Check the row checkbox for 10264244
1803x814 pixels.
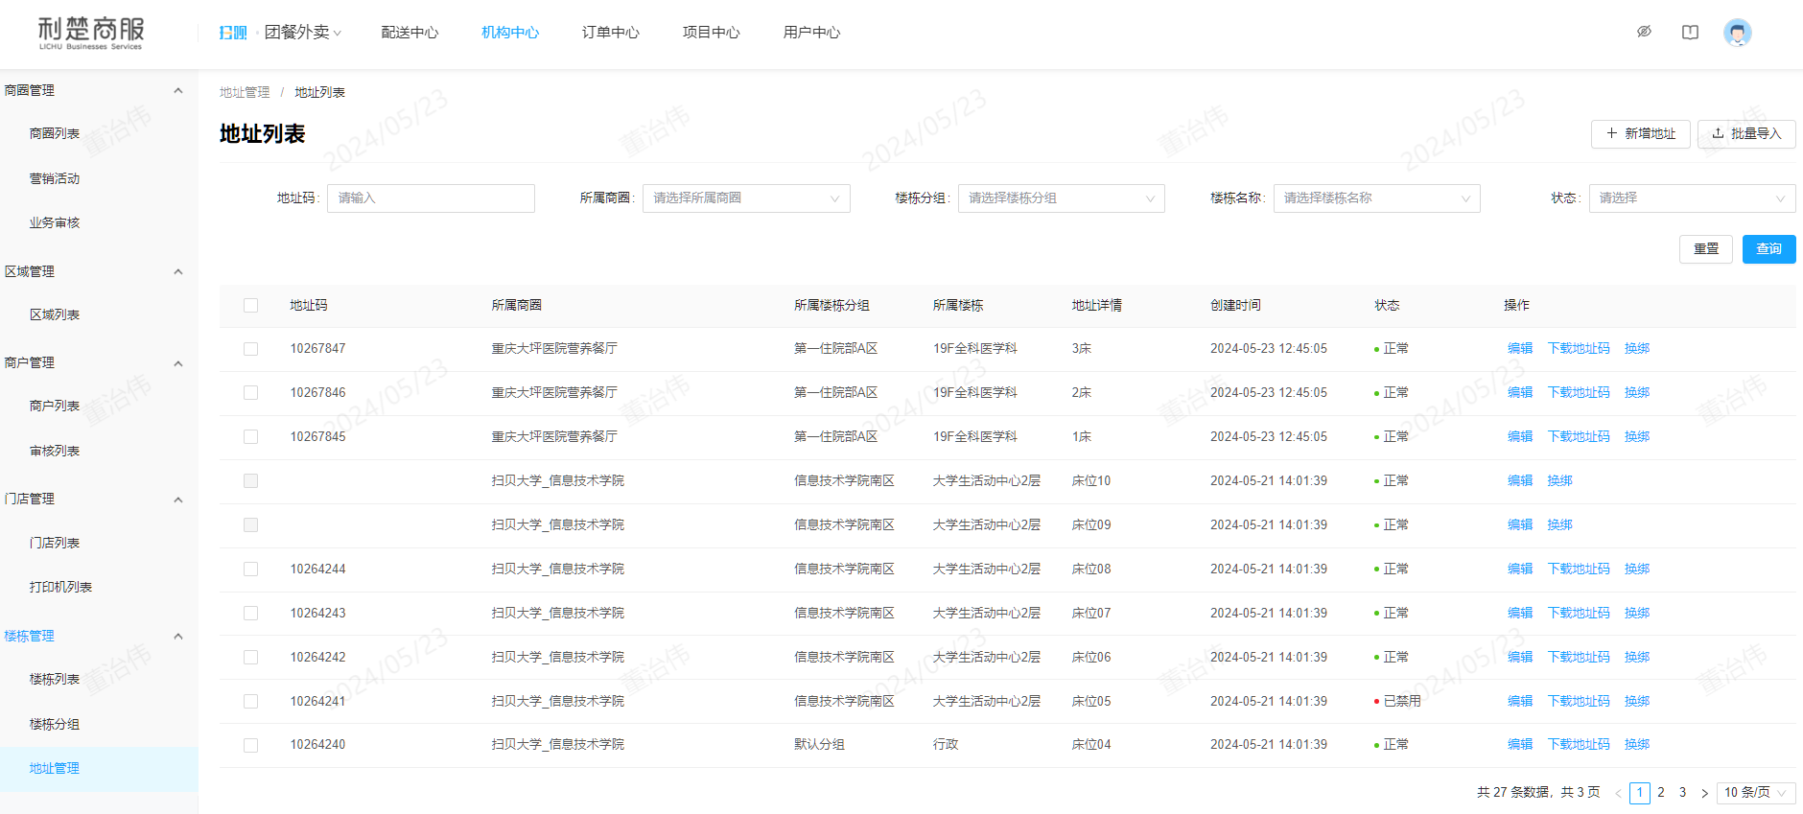[x=250, y=570]
